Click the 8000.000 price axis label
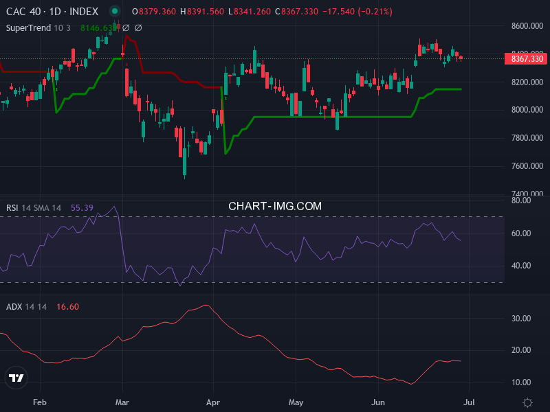 coord(527,110)
